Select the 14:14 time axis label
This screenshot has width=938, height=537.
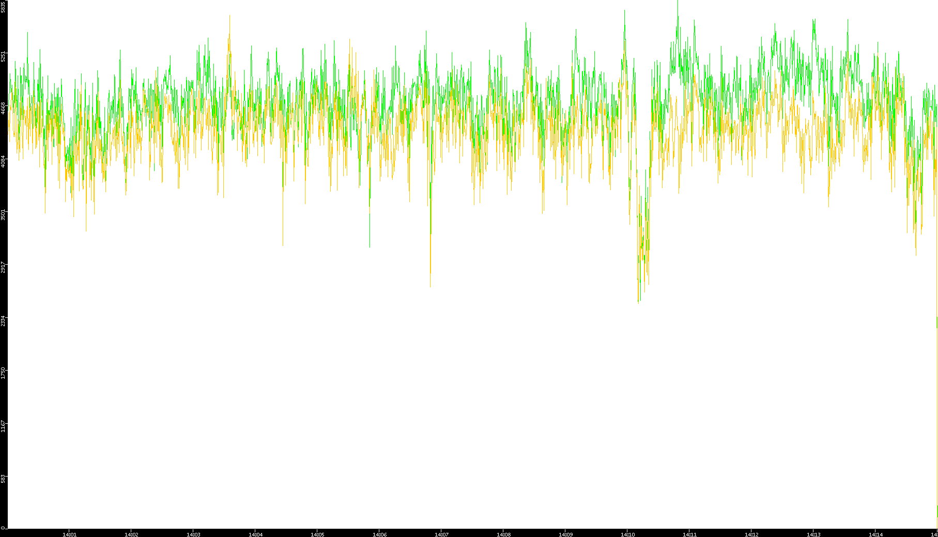coord(875,534)
